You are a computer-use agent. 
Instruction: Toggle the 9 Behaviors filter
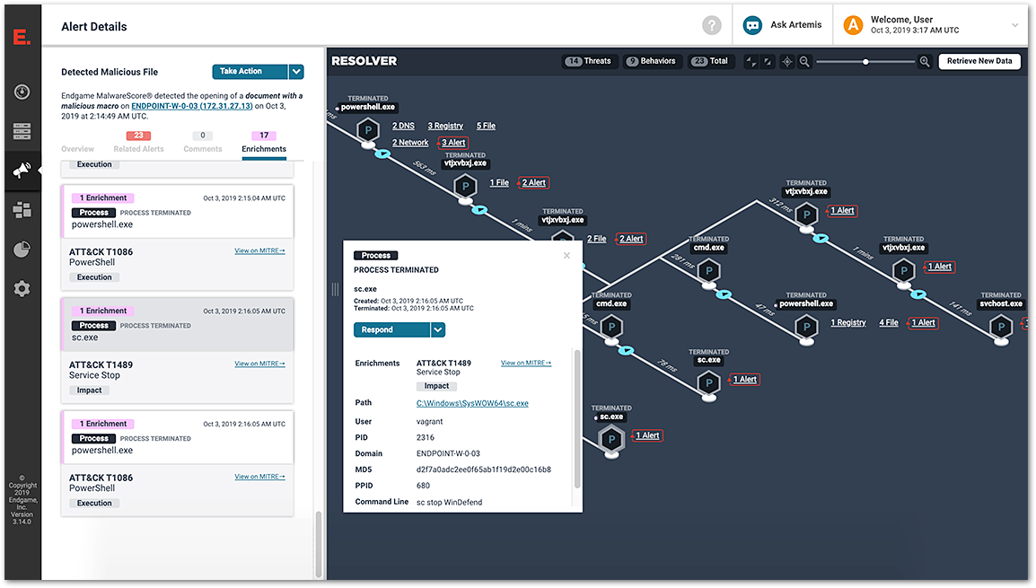[x=652, y=61]
